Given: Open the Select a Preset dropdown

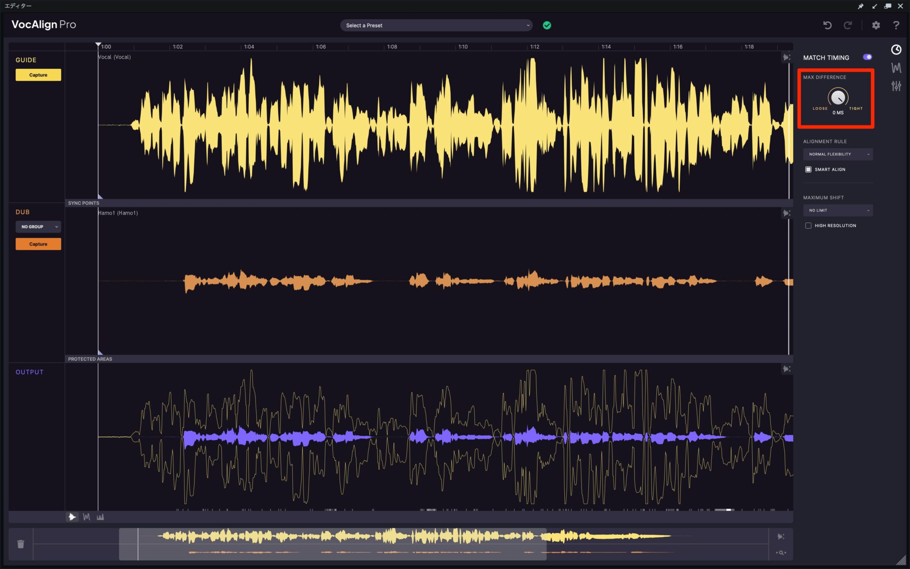Looking at the screenshot, I should coord(435,25).
